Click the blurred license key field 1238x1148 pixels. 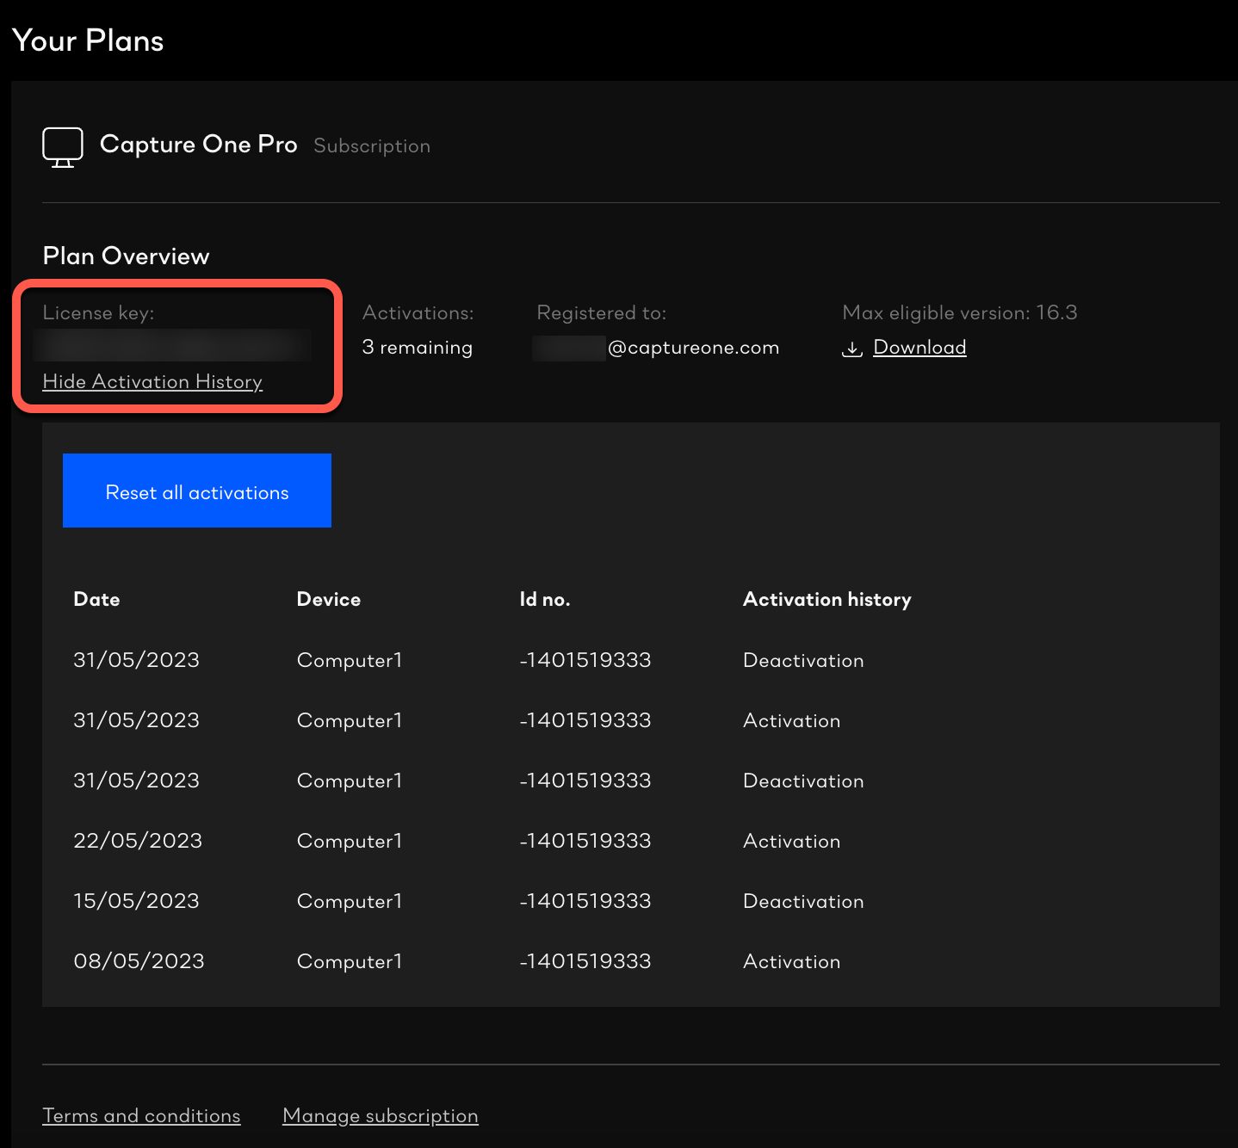(x=172, y=345)
